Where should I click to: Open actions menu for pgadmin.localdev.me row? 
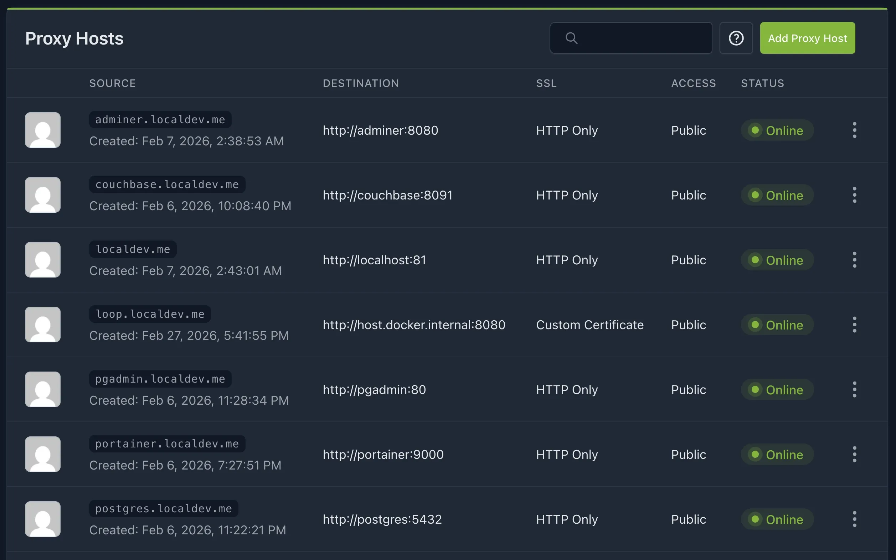click(855, 390)
